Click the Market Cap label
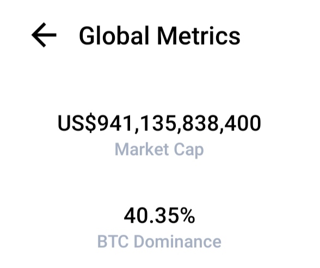 coord(159,150)
